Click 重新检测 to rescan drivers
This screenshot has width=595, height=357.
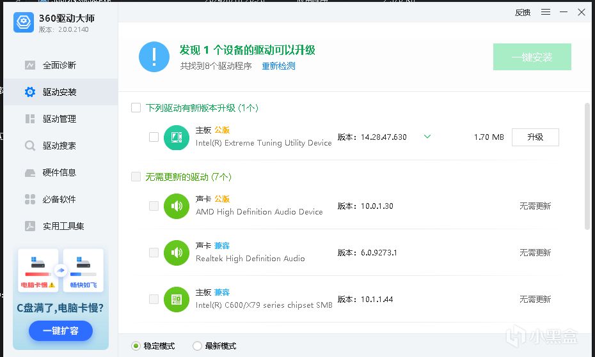coord(278,66)
